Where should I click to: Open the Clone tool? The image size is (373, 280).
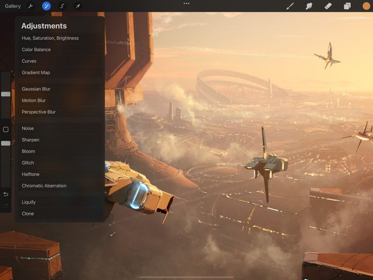click(61, 213)
